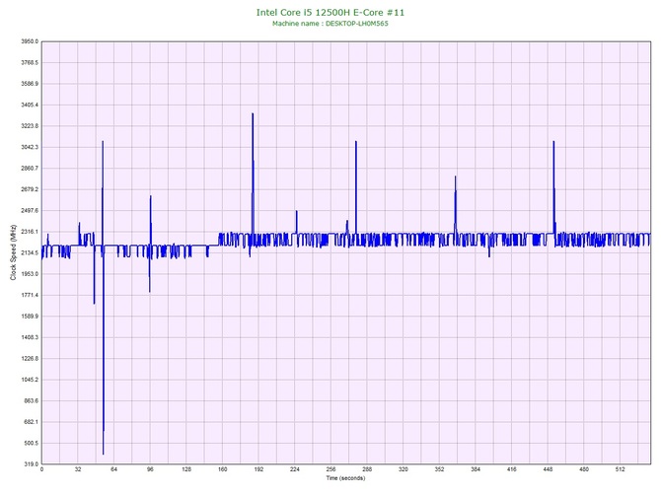Click the 'Machine name : DESKTOP-LH0M565' subtitle
Screen dimensions: 661x495
[x=330, y=24]
